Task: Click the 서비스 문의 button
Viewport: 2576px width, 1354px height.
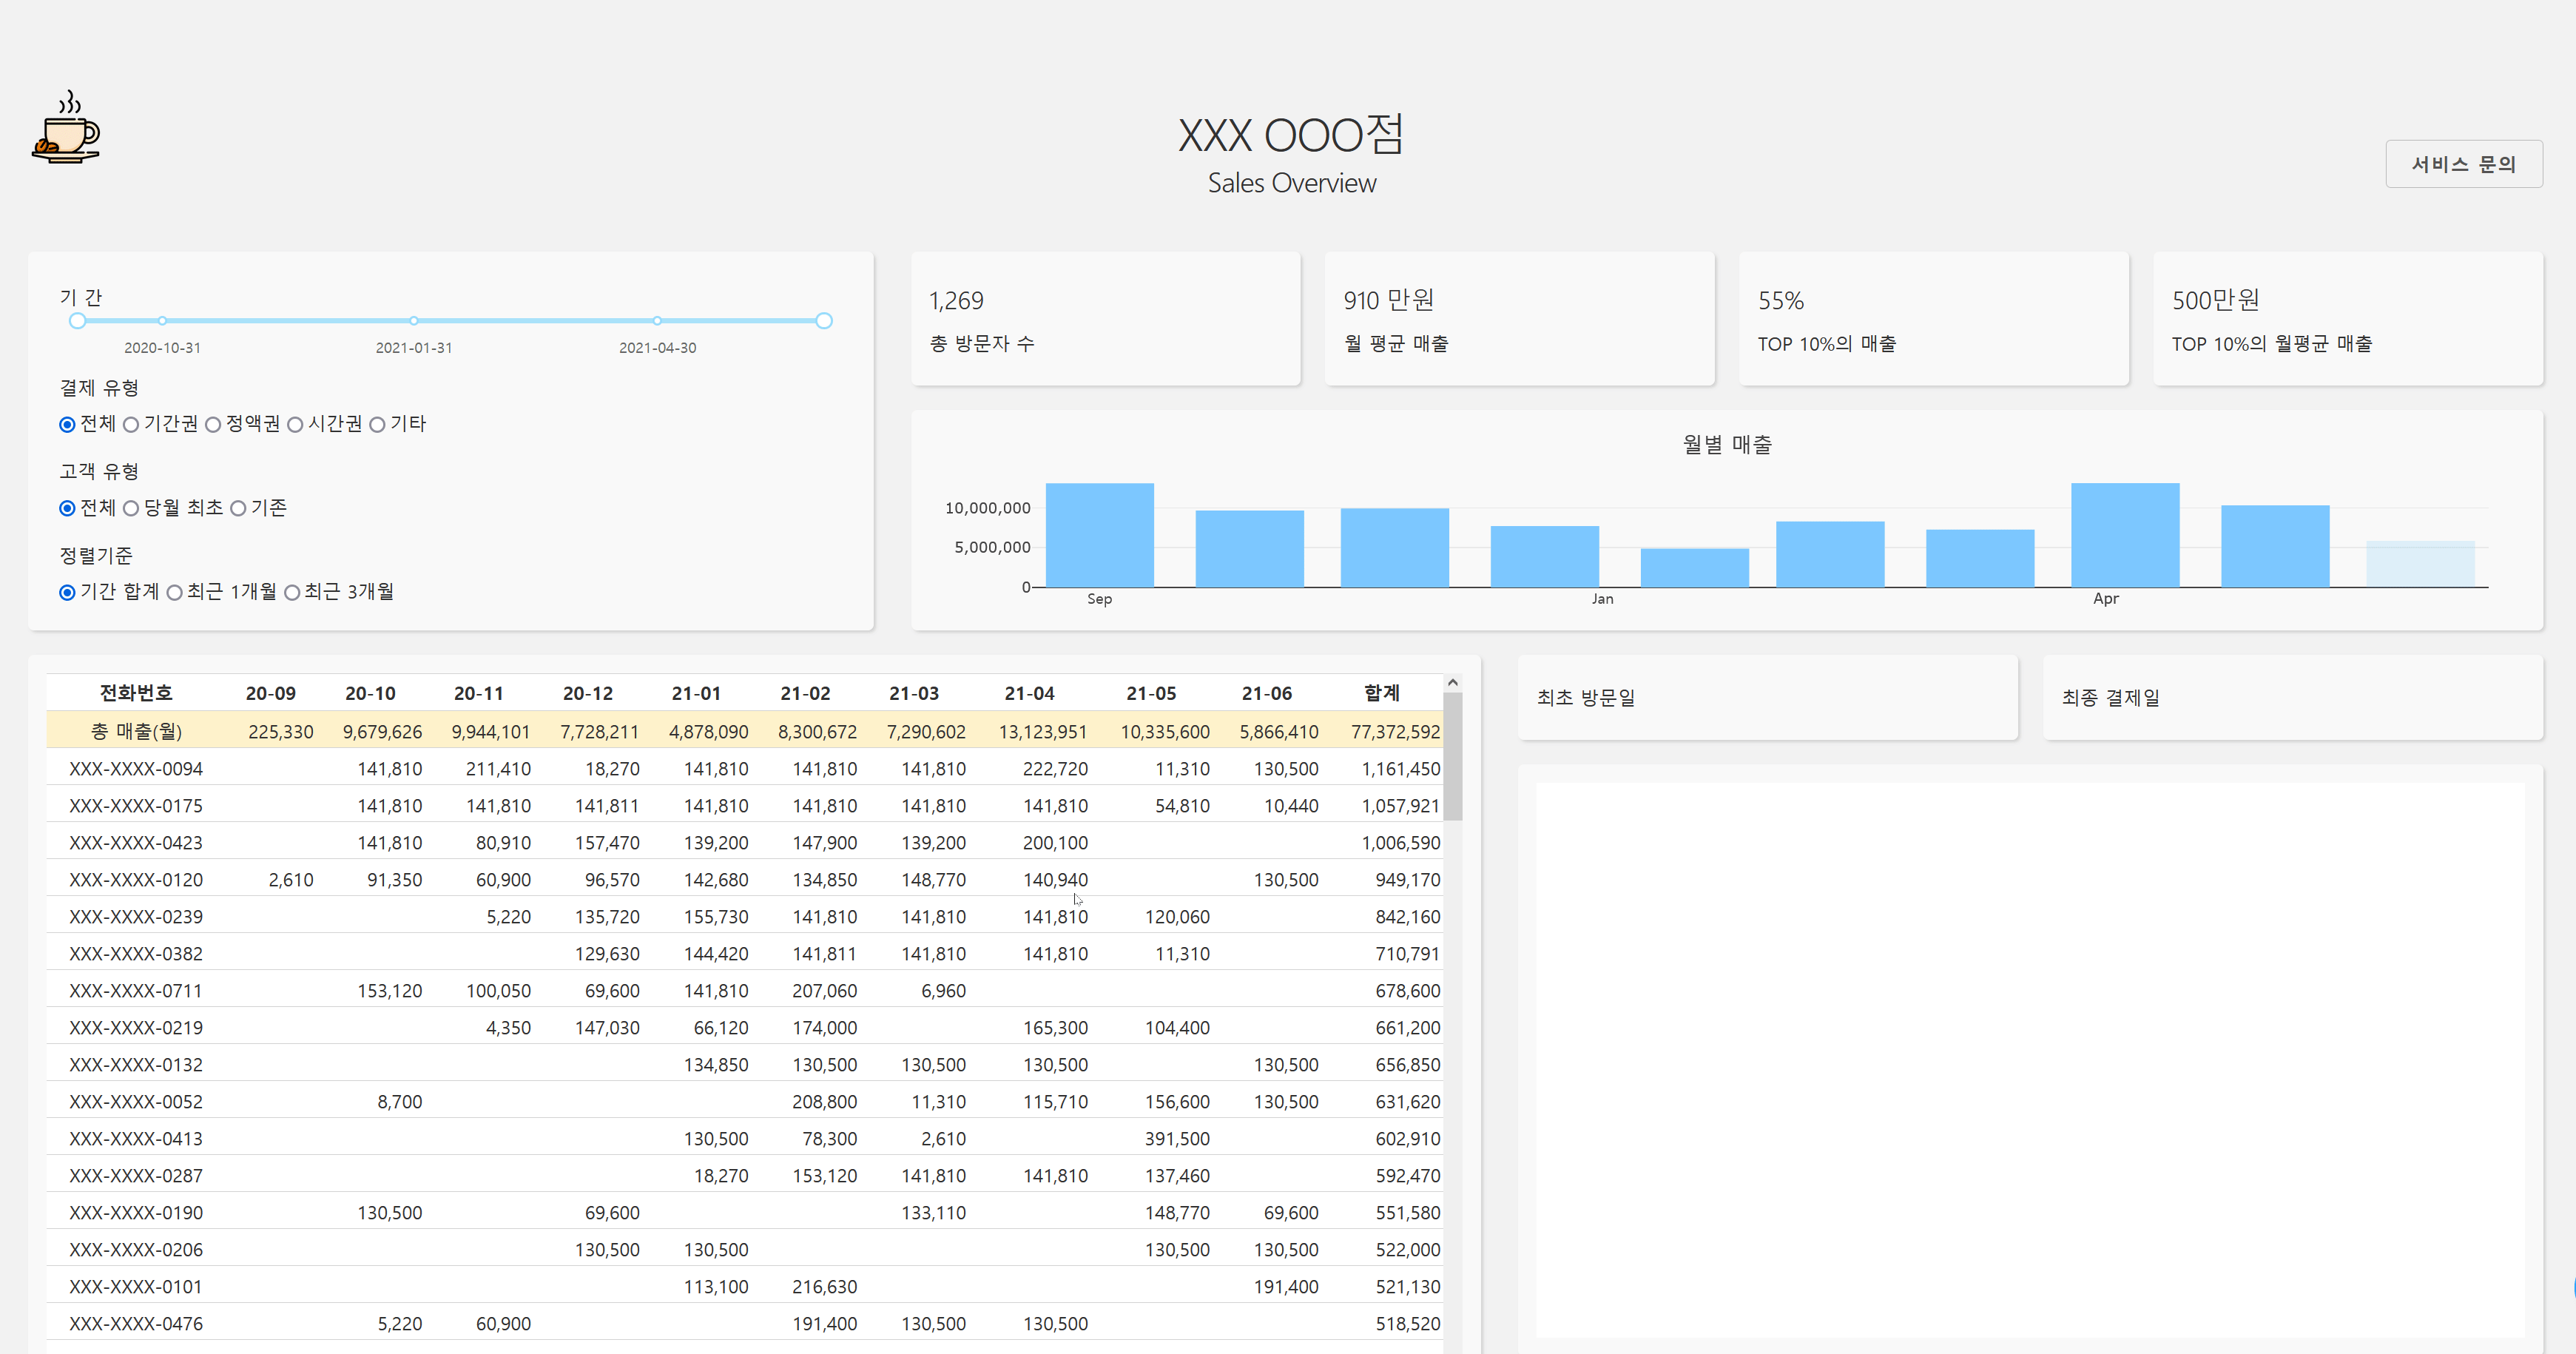Action: coord(2463,164)
